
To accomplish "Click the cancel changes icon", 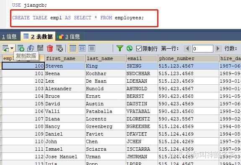I will coord(60,48).
